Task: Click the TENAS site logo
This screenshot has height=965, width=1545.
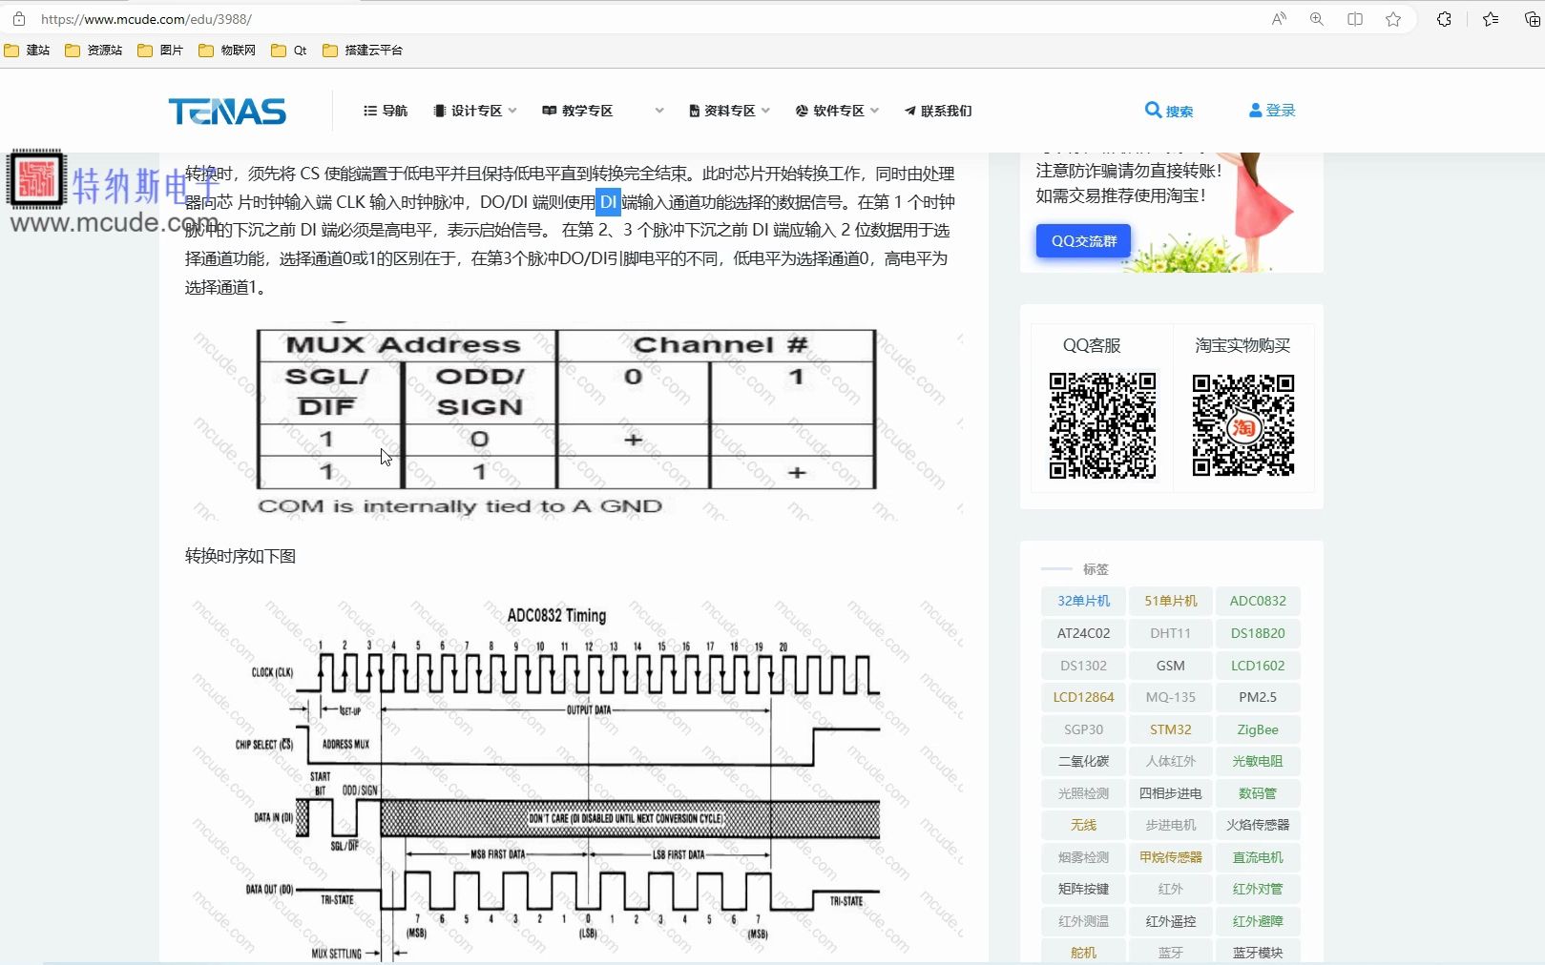Action: [x=227, y=112]
